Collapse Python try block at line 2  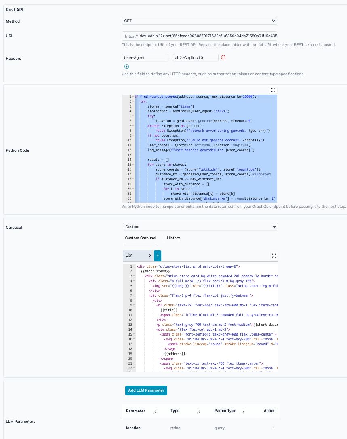(x=133, y=101)
